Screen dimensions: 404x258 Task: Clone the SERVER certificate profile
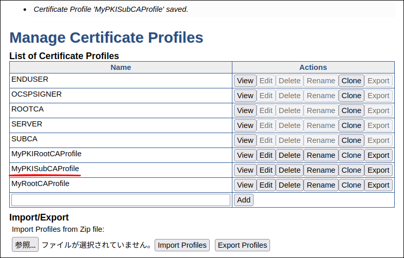tap(351, 125)
